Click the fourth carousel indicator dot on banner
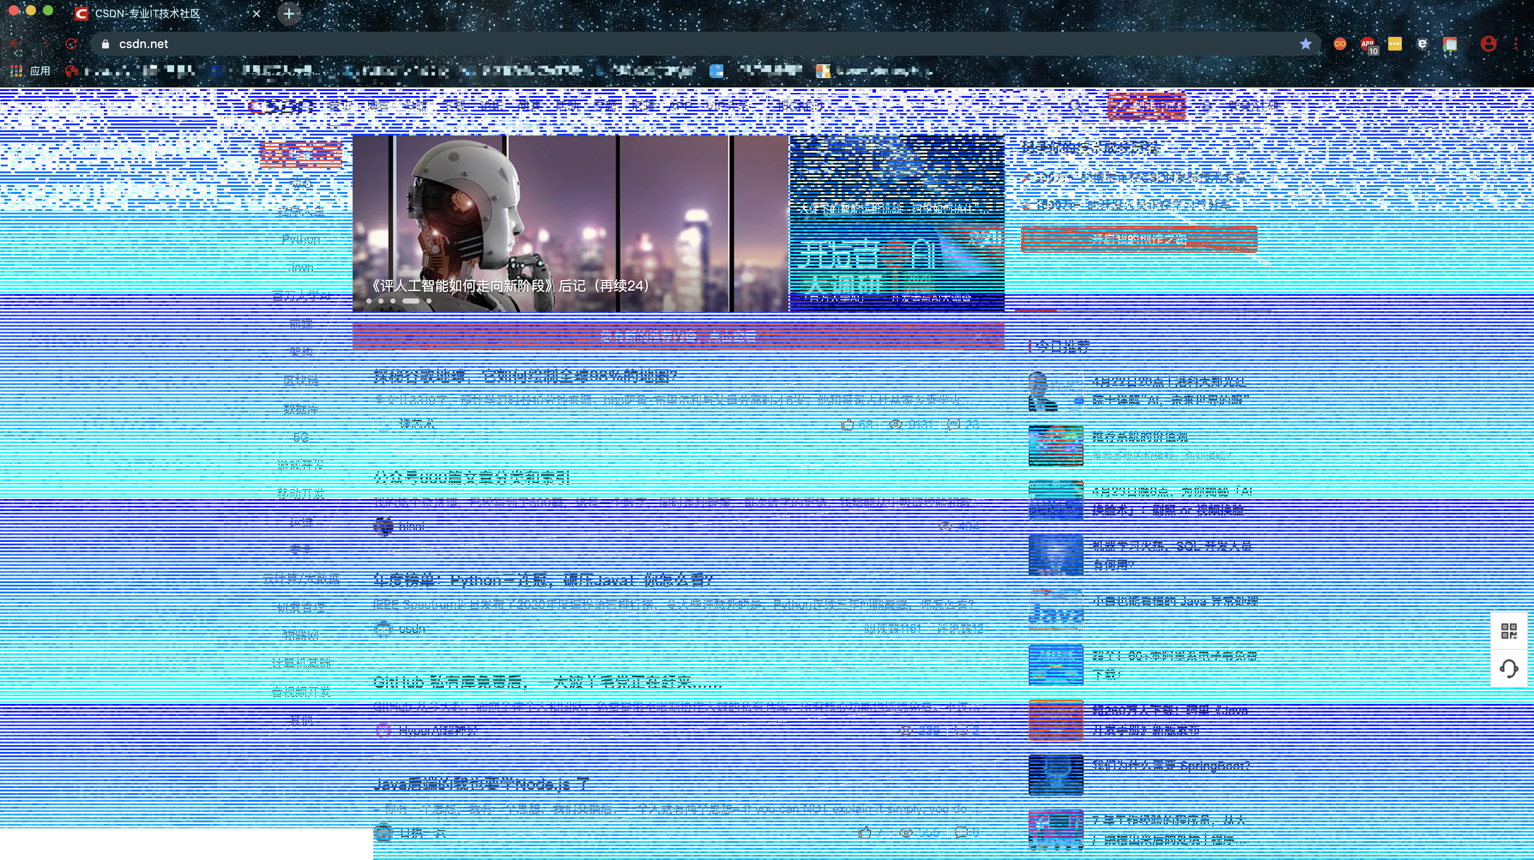The image size is (1534, 860). pos(411,301)
